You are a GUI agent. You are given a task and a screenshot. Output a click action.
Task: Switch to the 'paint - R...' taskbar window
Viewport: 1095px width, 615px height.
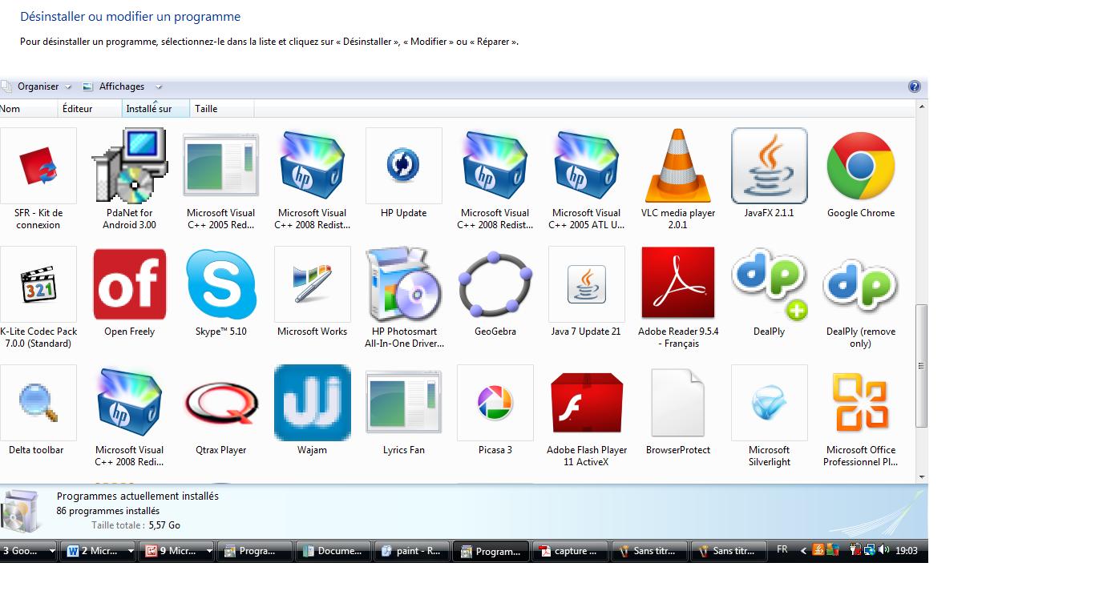(x=413, y=551)
